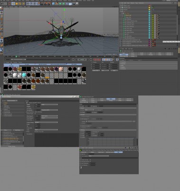Select the Rotate tool icon
The image size is (180, 191).
tap(20, 3)
